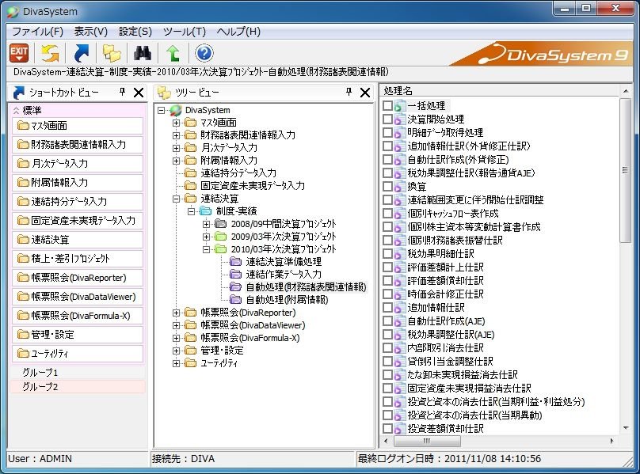
Task: Collapse the 制度-実績 tree node
Action: coord(191,212)
